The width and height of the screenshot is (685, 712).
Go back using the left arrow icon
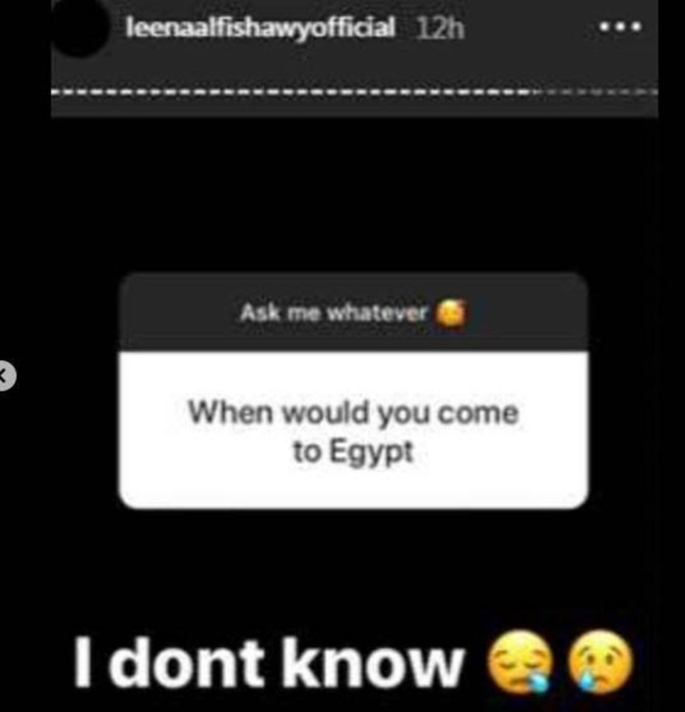(x=5, y=376)
